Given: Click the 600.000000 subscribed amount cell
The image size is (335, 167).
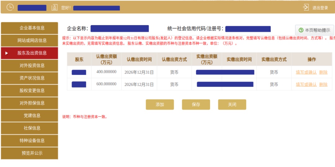Looking at the screenshot, I should click(x=106, y=84).
